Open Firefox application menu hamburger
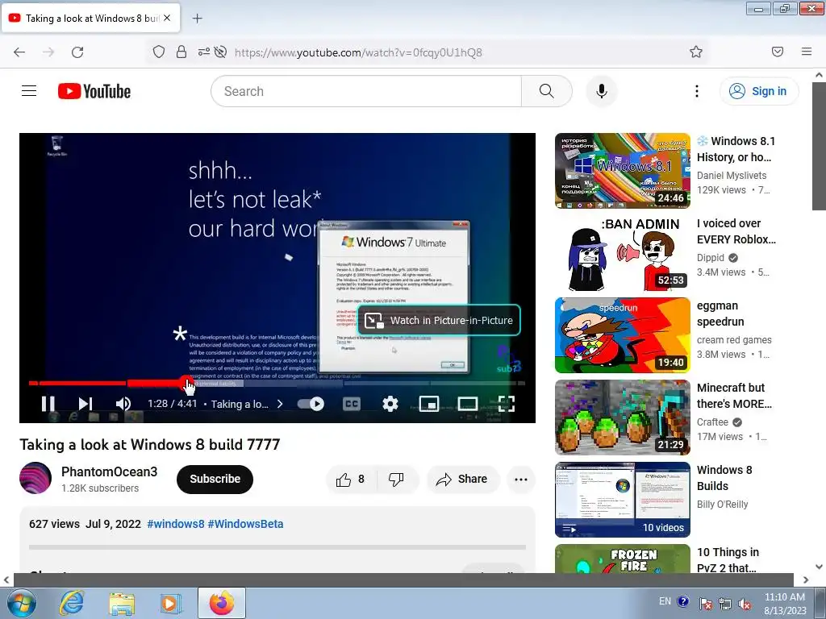 pyautogui.click(x=807, y=52)
